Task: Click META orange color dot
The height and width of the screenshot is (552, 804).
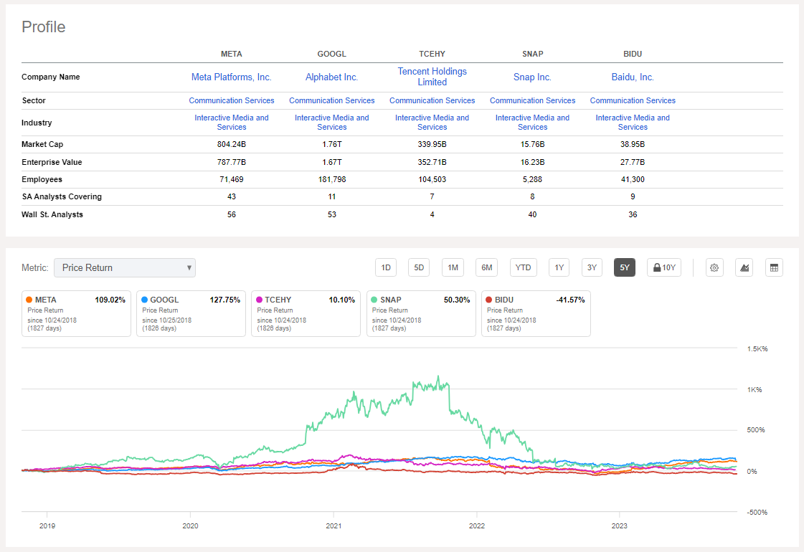Action: (x=29, y=300)
